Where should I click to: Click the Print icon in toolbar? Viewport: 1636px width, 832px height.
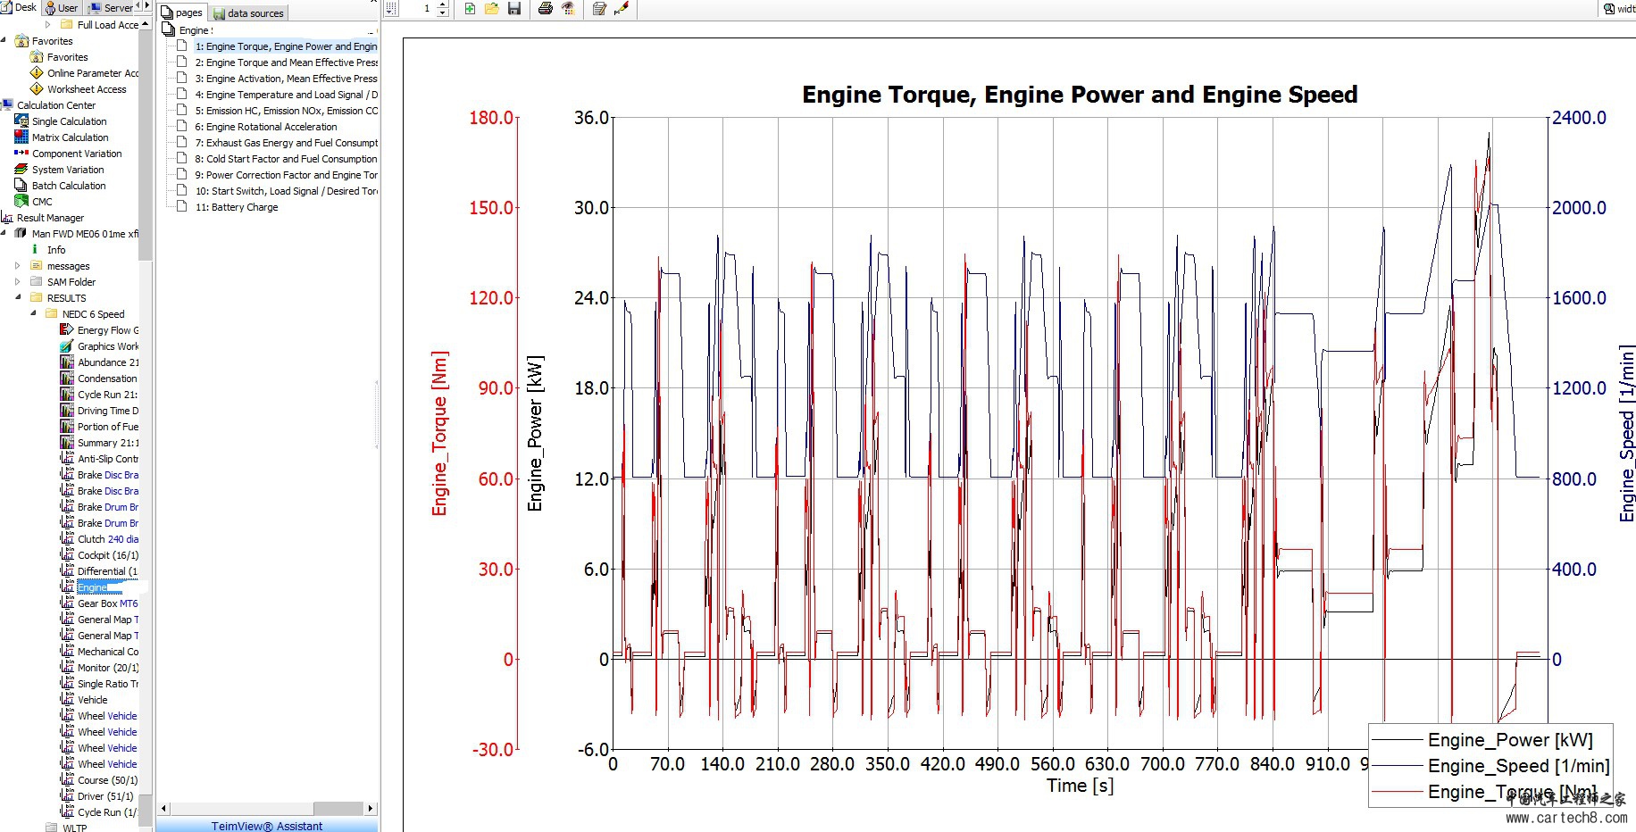(x=545, y=9)
